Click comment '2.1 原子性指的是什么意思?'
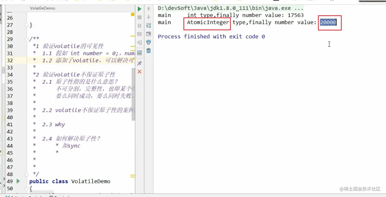The image size is (386, 197). pos(80,82)
